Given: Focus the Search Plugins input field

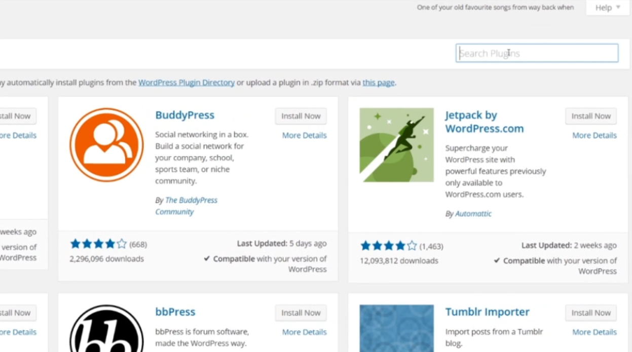Looking at the screenshot, I should (x=537, y=53).
